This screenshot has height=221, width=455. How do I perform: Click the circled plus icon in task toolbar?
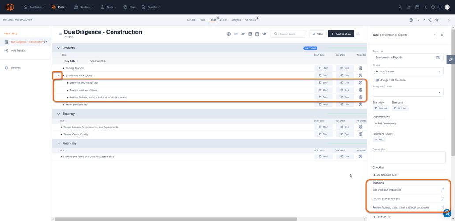(229, 34)
